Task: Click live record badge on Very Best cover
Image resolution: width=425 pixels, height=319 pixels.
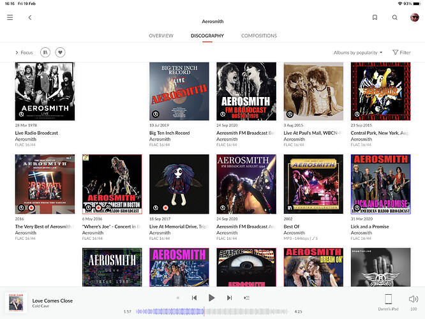Action: pos(31,208)
